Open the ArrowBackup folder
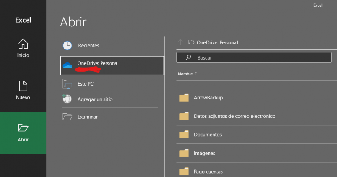This screenshot has width=337, height=177. 257,98
